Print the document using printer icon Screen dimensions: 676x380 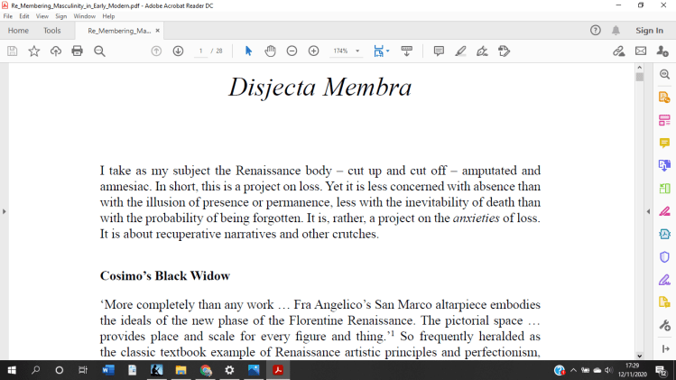coord(78,51)
